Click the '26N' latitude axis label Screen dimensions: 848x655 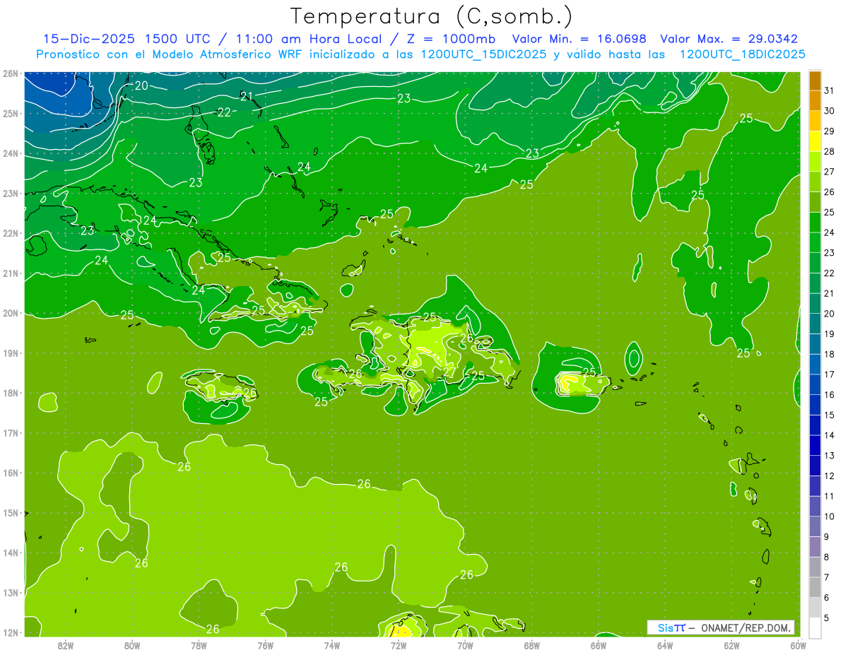coord(11,73)
